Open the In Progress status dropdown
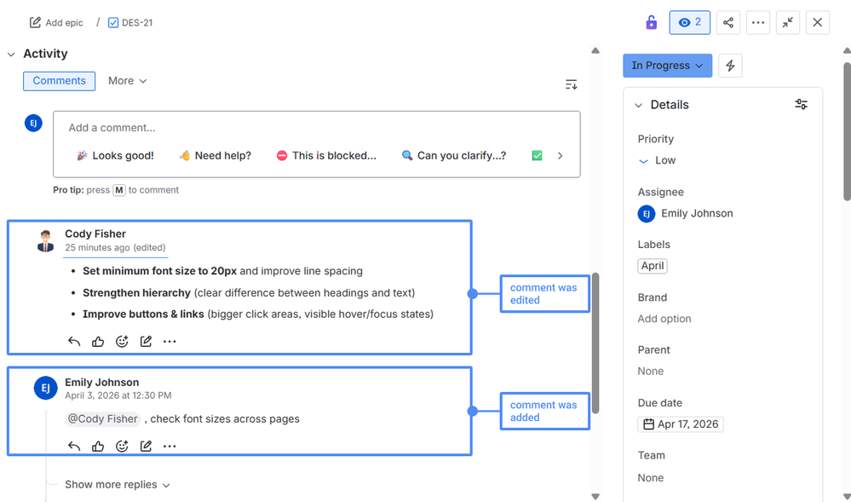Viewport: 851px width, 502px height. point(667,65)
